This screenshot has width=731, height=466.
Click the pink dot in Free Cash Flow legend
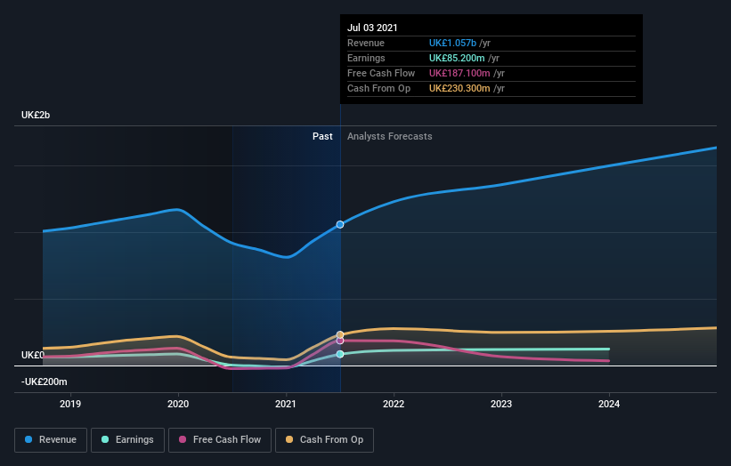coord(183,439)
